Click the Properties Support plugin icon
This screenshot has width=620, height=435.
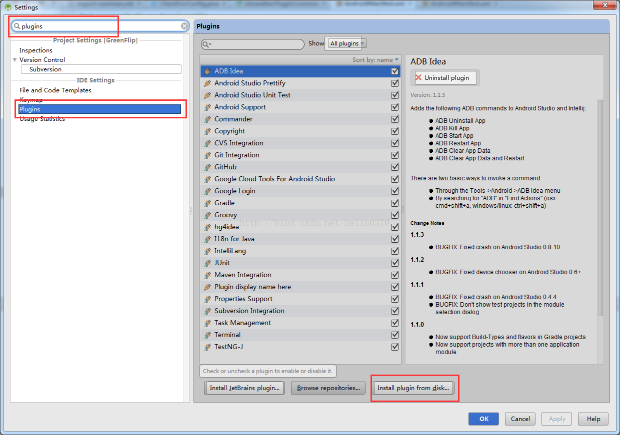pos(207,299)
